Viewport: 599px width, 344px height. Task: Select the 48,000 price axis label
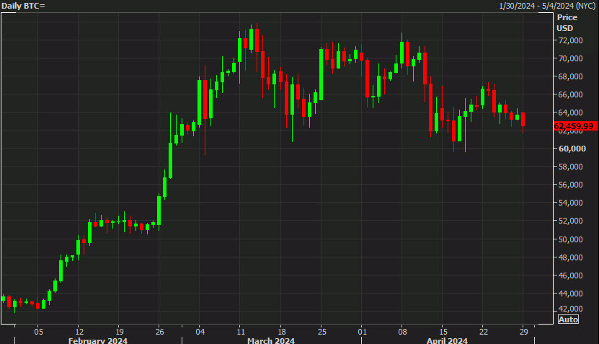pyautogui.click(x=570, y=257)
